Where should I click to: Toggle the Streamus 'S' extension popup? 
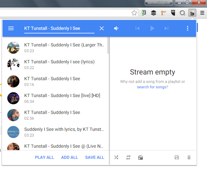click(x=192, y=13)
